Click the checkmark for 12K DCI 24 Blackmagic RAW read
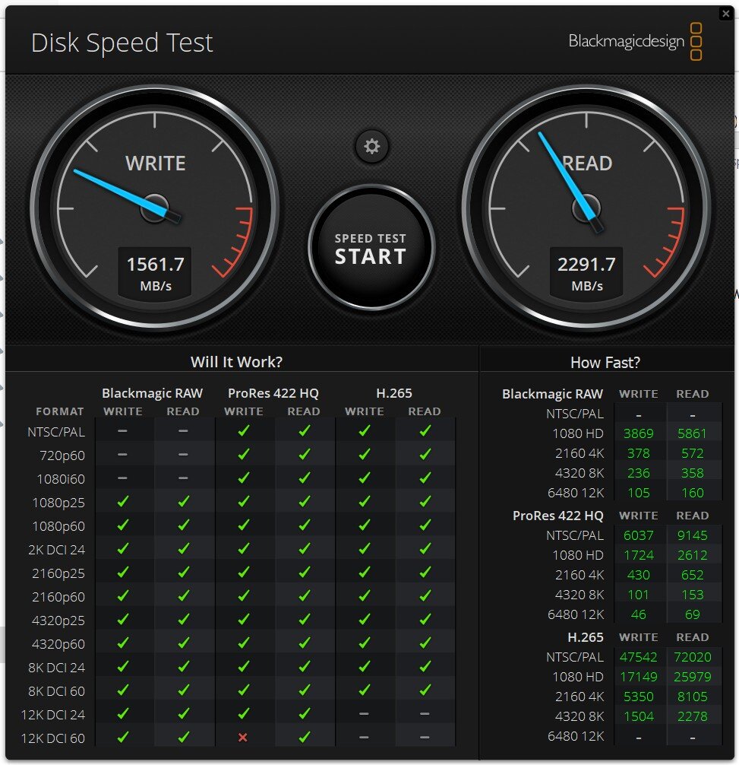 click(x=183, y=713)
